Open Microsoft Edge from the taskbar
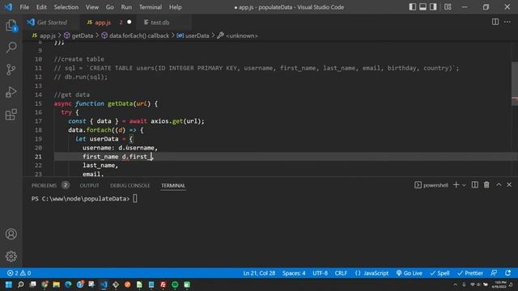Screen dimensions: 518x291 pos(68,285)
